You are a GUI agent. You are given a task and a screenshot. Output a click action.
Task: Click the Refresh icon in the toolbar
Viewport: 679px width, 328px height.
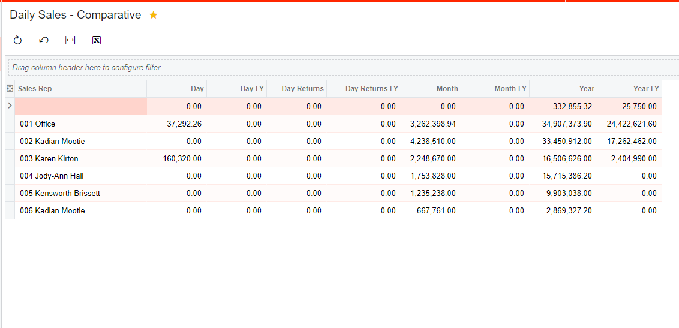[17, 40]
